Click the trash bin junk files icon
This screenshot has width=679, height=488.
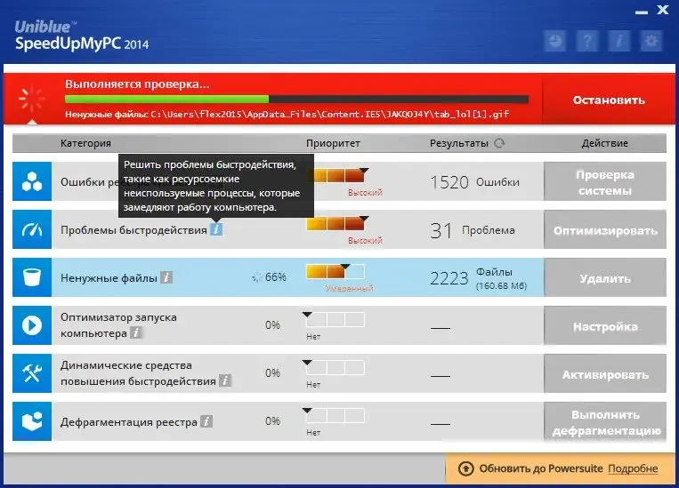pyautogui.click(x=32, y=277)
